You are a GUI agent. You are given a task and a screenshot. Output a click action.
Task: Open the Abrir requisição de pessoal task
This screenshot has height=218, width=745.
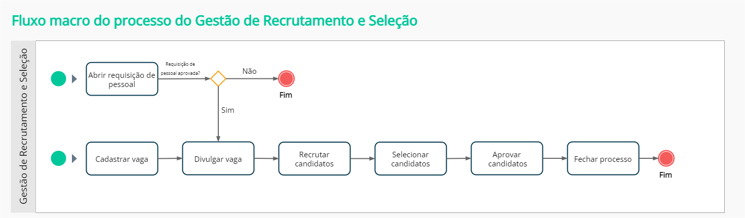[x=122, y=79]
